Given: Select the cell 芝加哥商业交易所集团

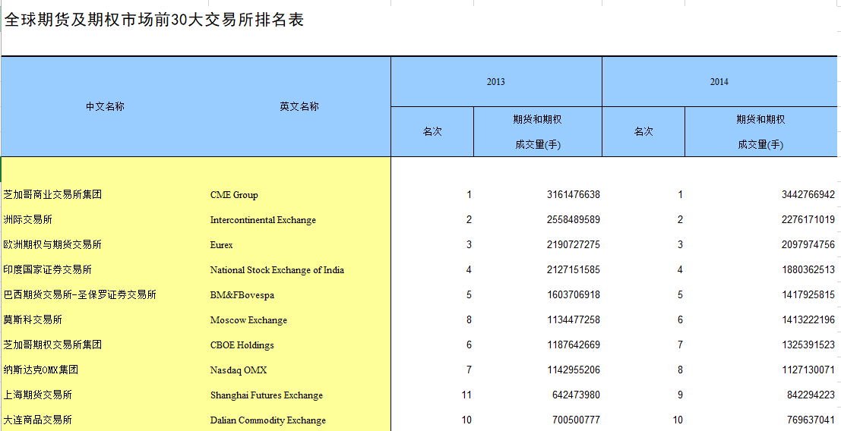Looking at the screenshot, I should tap(52, 194).
